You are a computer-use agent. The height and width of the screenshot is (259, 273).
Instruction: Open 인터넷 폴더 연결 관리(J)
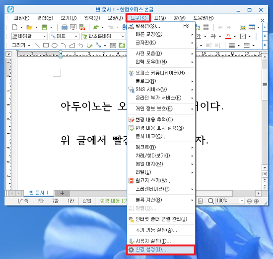click(161, 219)
